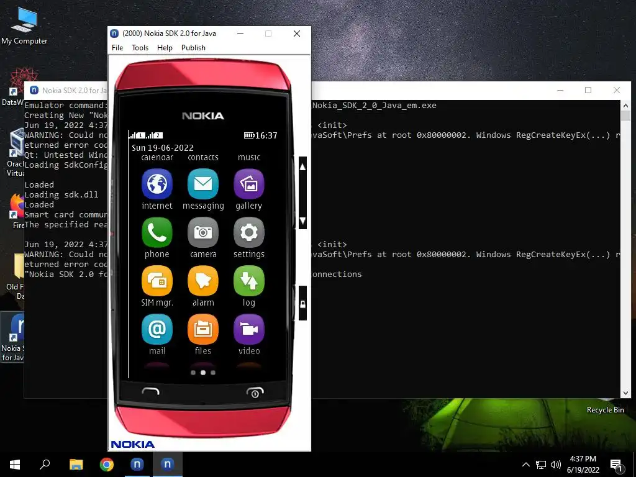Open the Publish menu in Nokia SDK
The height and width of the screenshot is (477, 636).
tap(193, 47)
